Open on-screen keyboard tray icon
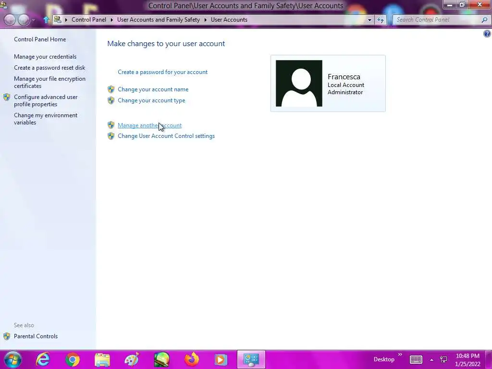 tap(416, 359)
